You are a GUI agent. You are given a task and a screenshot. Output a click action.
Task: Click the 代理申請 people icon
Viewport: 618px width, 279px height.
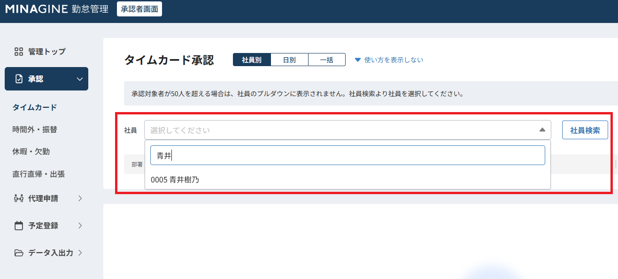tap(19, 198)
